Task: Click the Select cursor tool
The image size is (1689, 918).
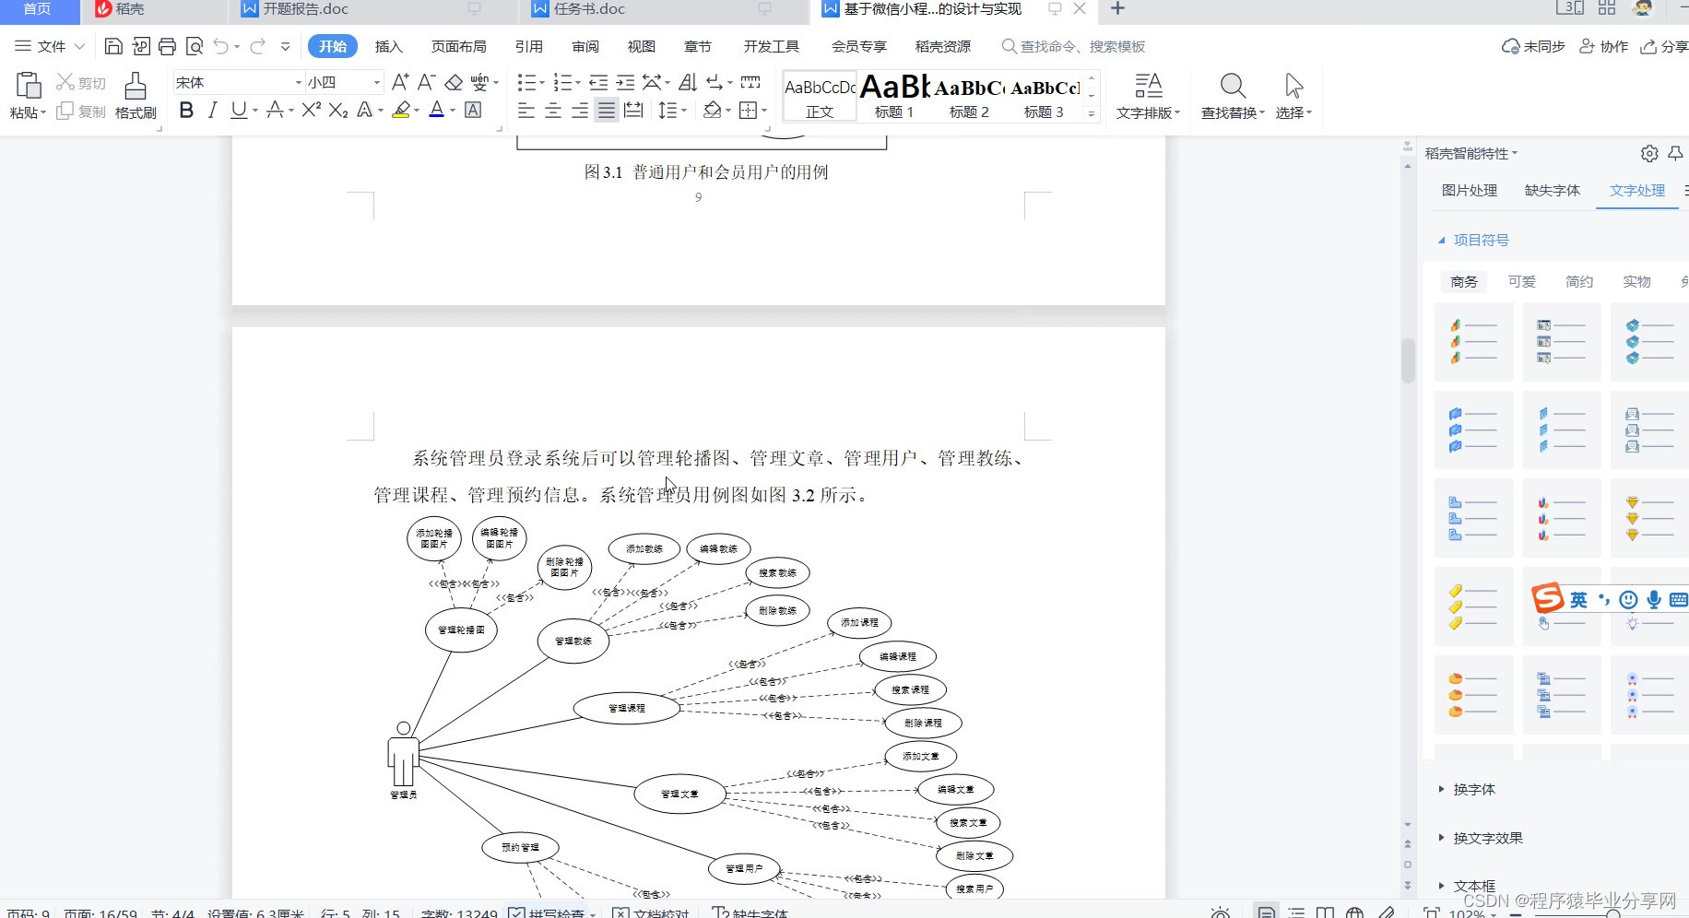Action: click(x=1293, y=86)
